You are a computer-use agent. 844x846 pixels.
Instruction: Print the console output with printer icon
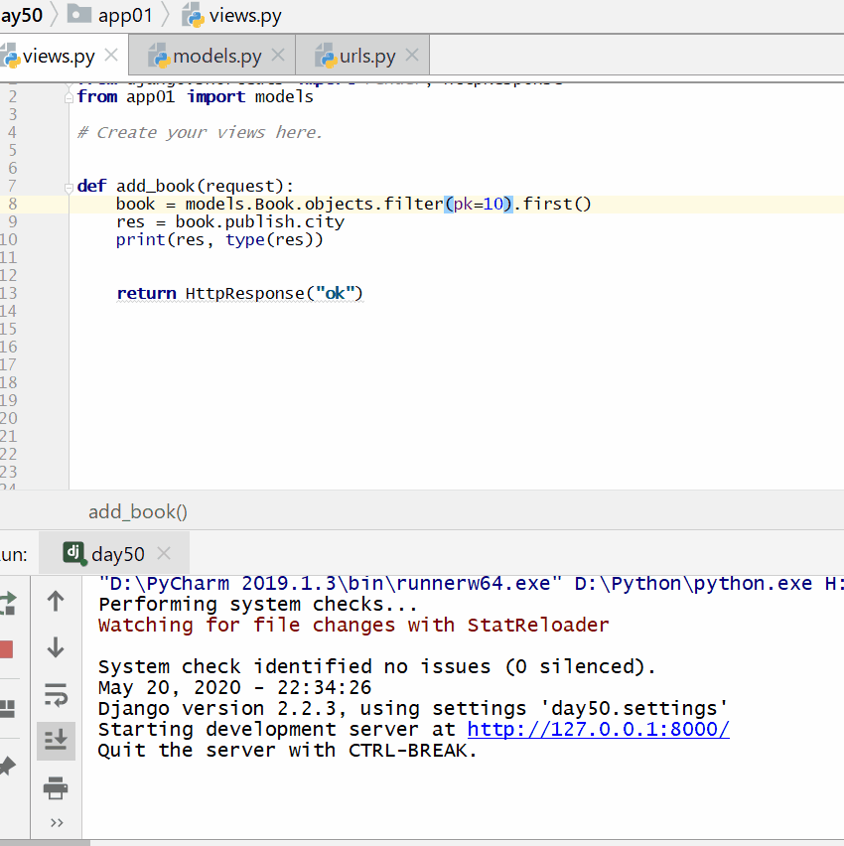[x=56, y=789]
